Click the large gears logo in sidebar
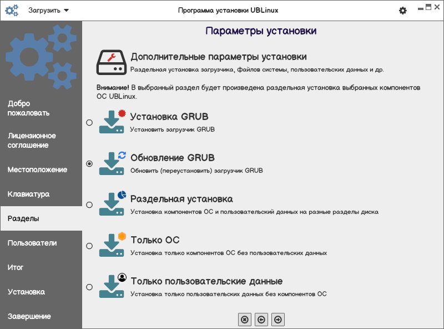The height and width of the screenshot is (329, 444). 41,57
